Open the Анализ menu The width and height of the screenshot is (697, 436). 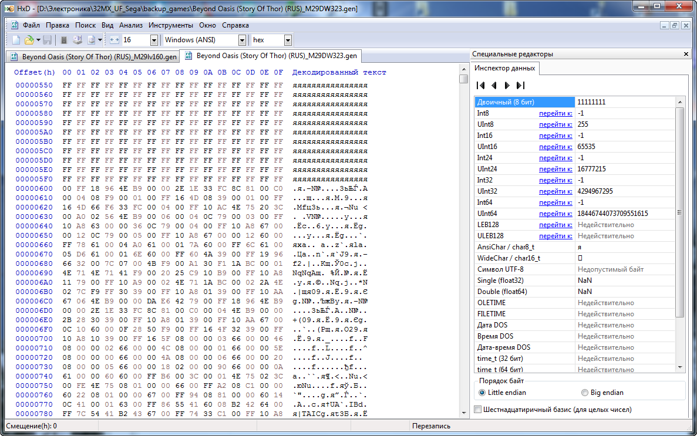coord(131,25)
